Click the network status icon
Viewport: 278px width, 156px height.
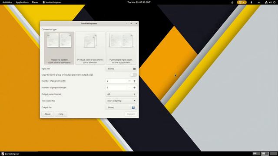click(x=266, y=2)
